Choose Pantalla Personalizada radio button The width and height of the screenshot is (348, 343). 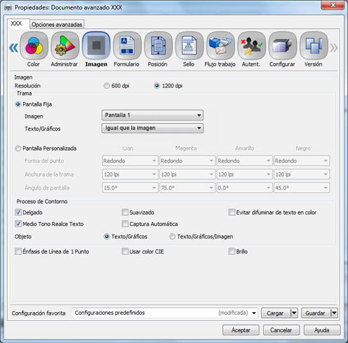point(18,149)
